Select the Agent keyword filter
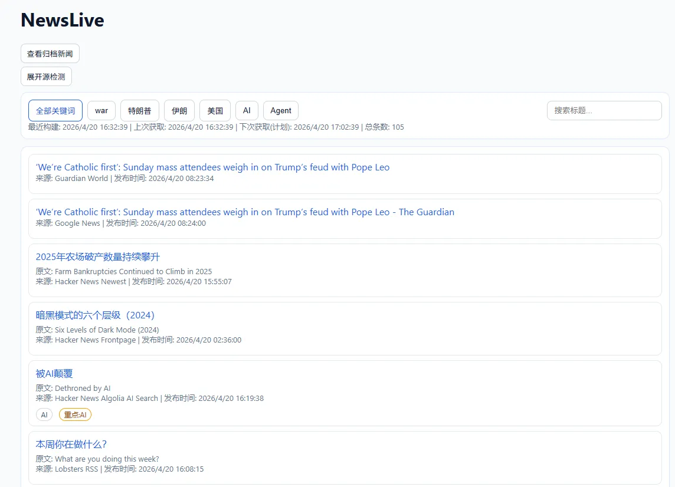675x487 pixels. tap(281, 110)
